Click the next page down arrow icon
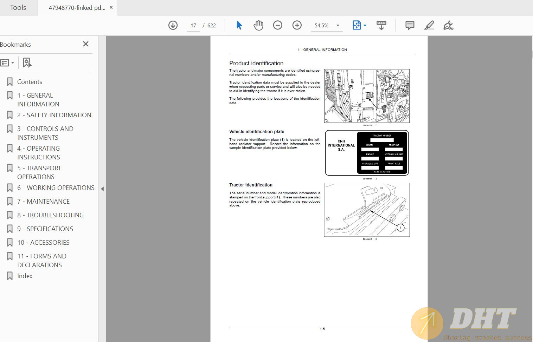 pos(173,25)
